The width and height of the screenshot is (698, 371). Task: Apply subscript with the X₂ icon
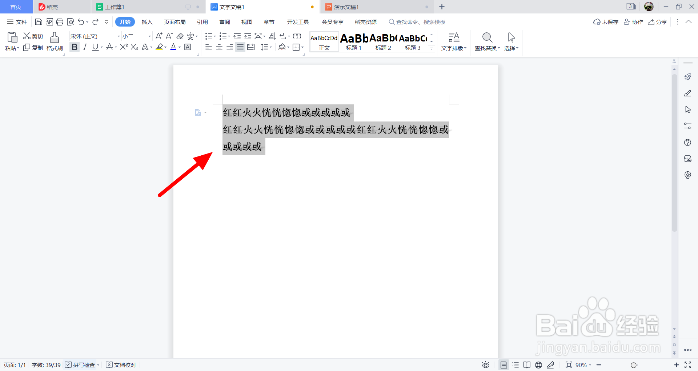pos(135,47)
